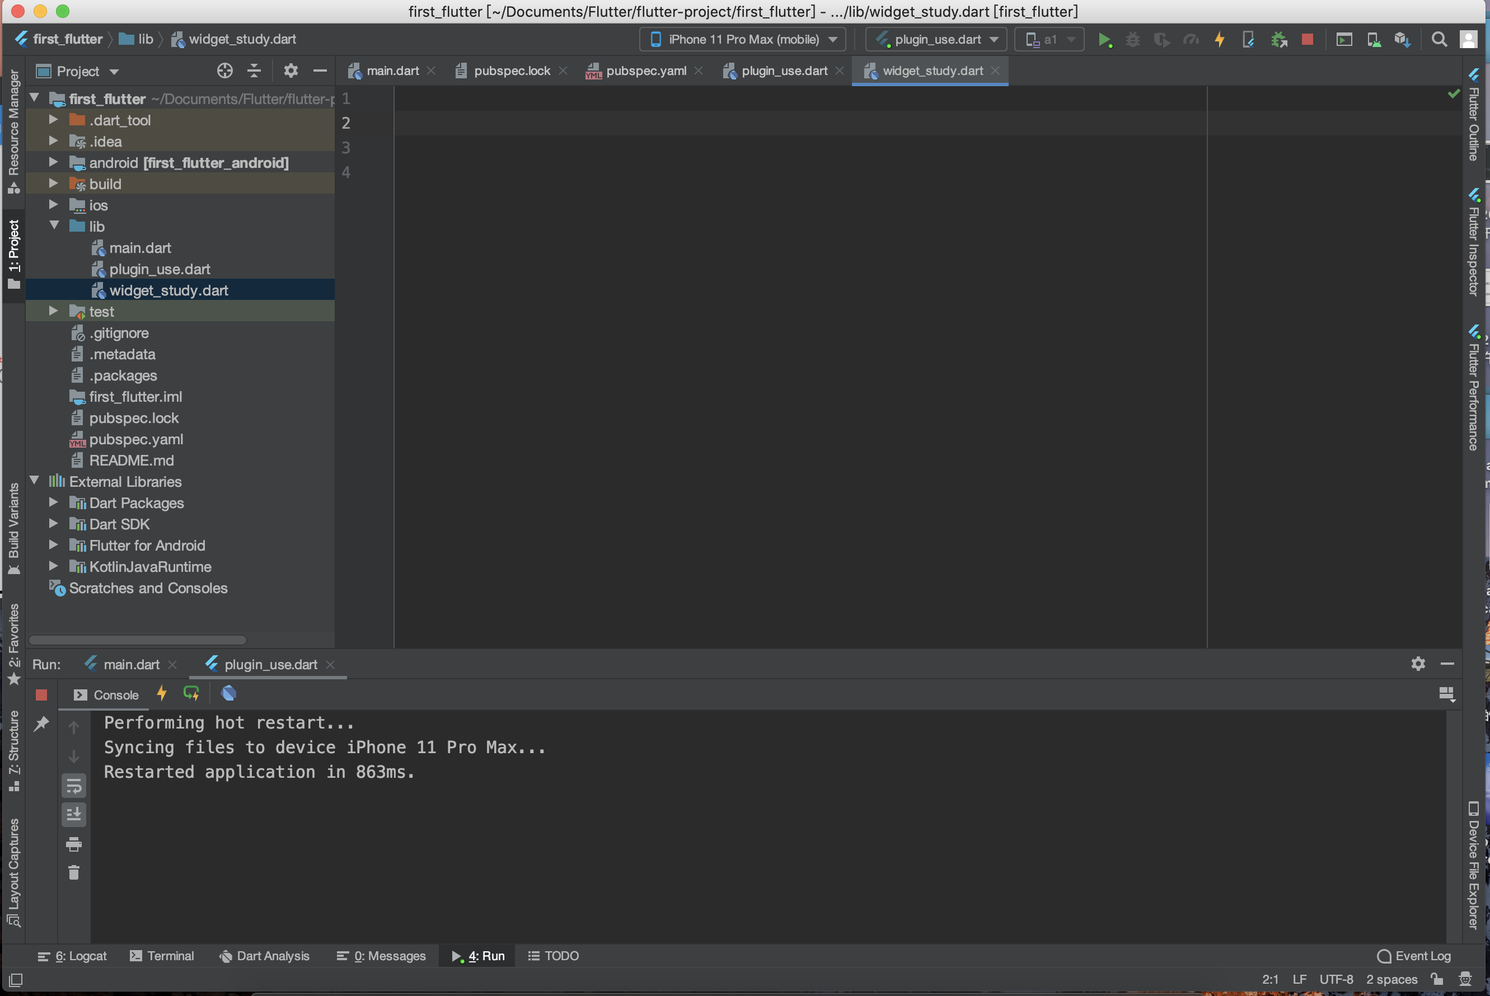This screenshot has height=996, width=1490.
Task: Toggle Scroll to End in console gutter
Action: pos(74,814)
